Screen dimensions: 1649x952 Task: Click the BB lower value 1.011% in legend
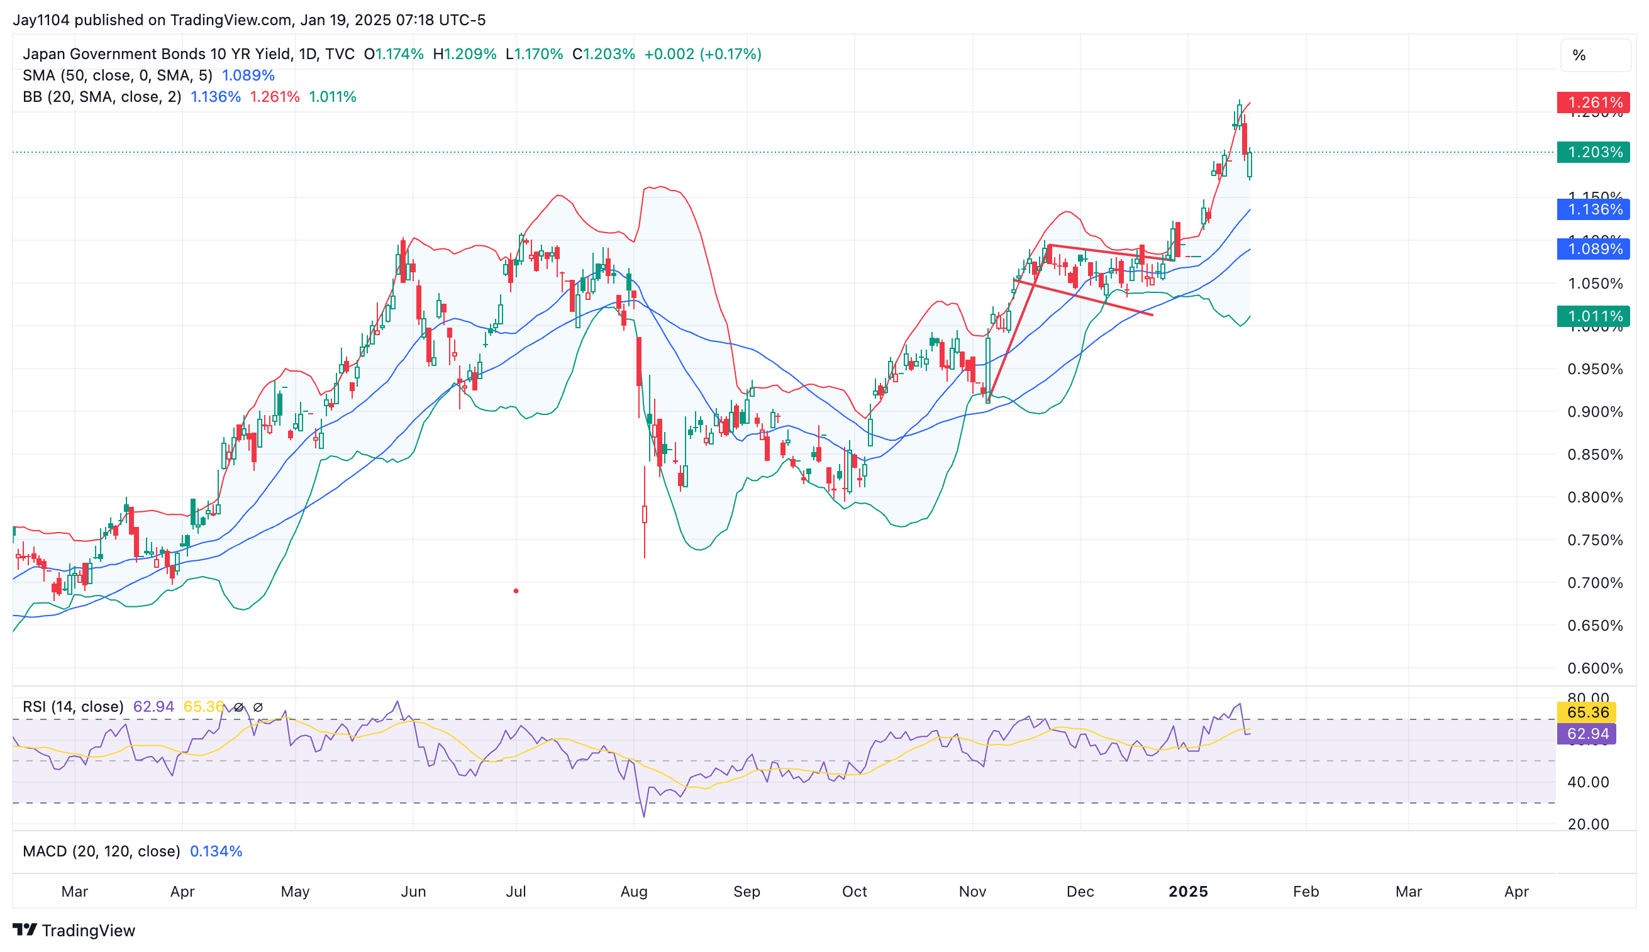point(332,97)
